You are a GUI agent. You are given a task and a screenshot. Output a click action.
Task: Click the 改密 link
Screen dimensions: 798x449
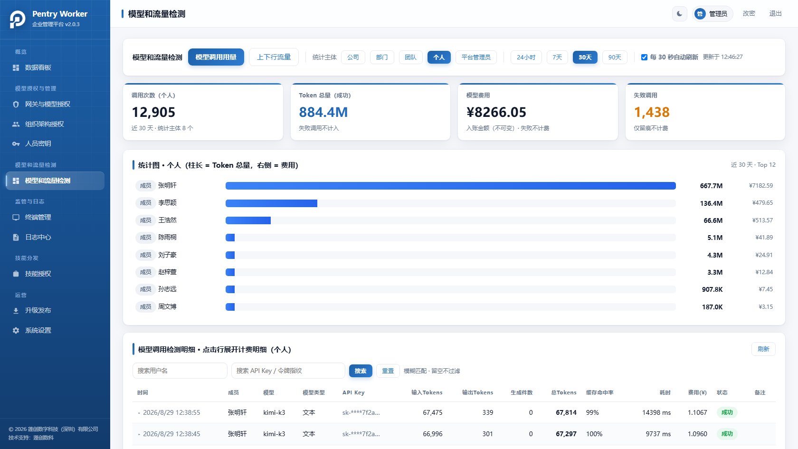[749, 14]
